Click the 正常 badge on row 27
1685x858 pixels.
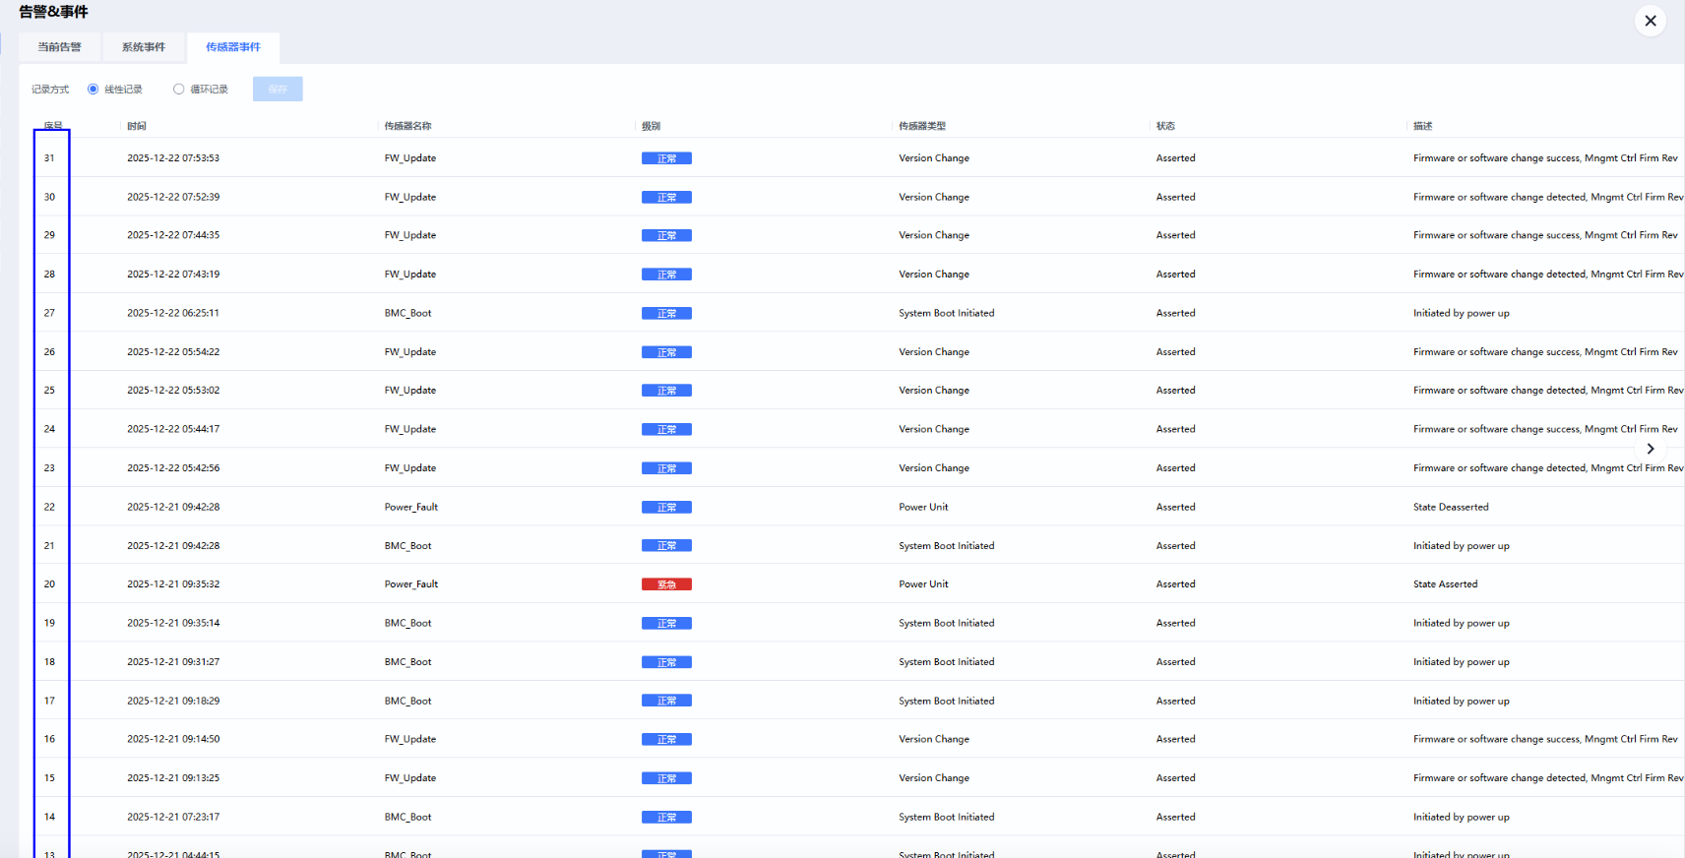click(666, 314)
